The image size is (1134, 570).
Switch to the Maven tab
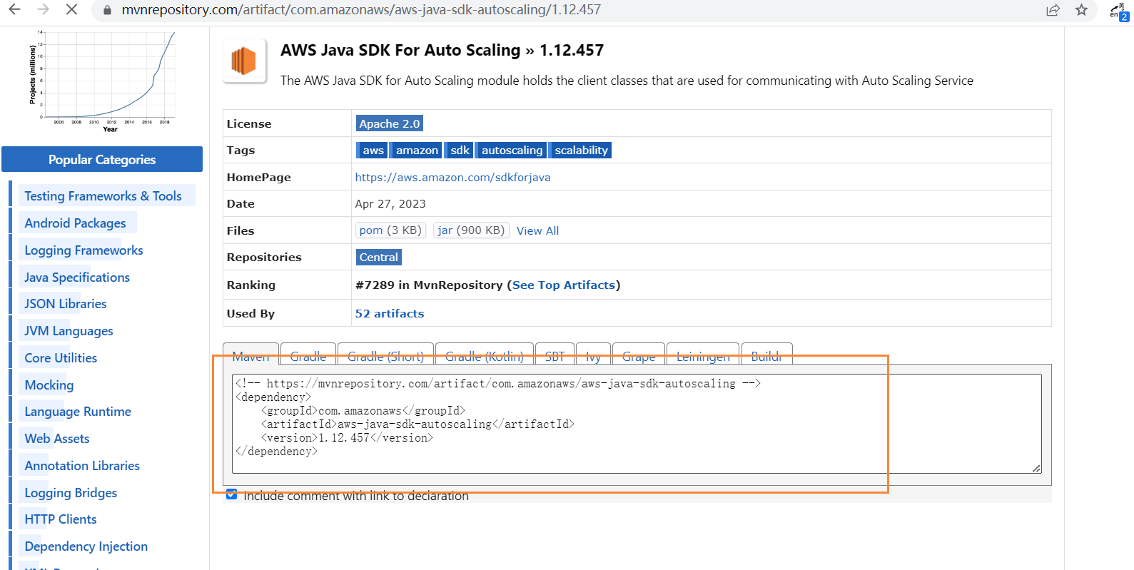(x=250, y=356)
